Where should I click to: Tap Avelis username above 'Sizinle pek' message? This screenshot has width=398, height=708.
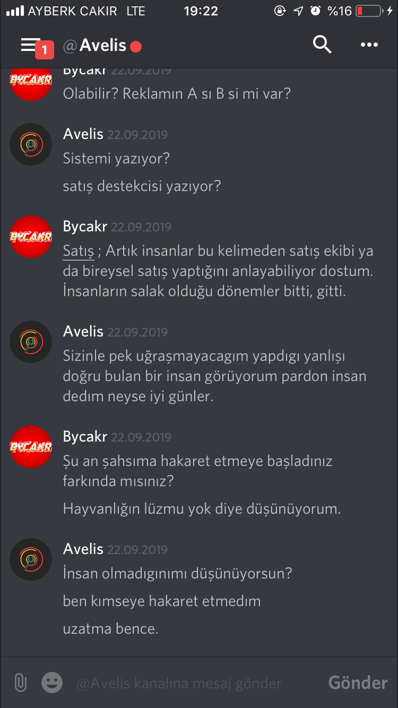[83, 332]
